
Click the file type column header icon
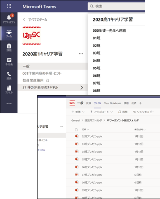(x=76, y=129)
